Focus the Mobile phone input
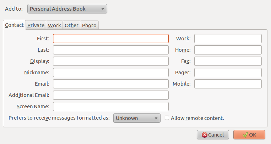The height and width of the screenshot is (144, 271). [x=228, y=84]
